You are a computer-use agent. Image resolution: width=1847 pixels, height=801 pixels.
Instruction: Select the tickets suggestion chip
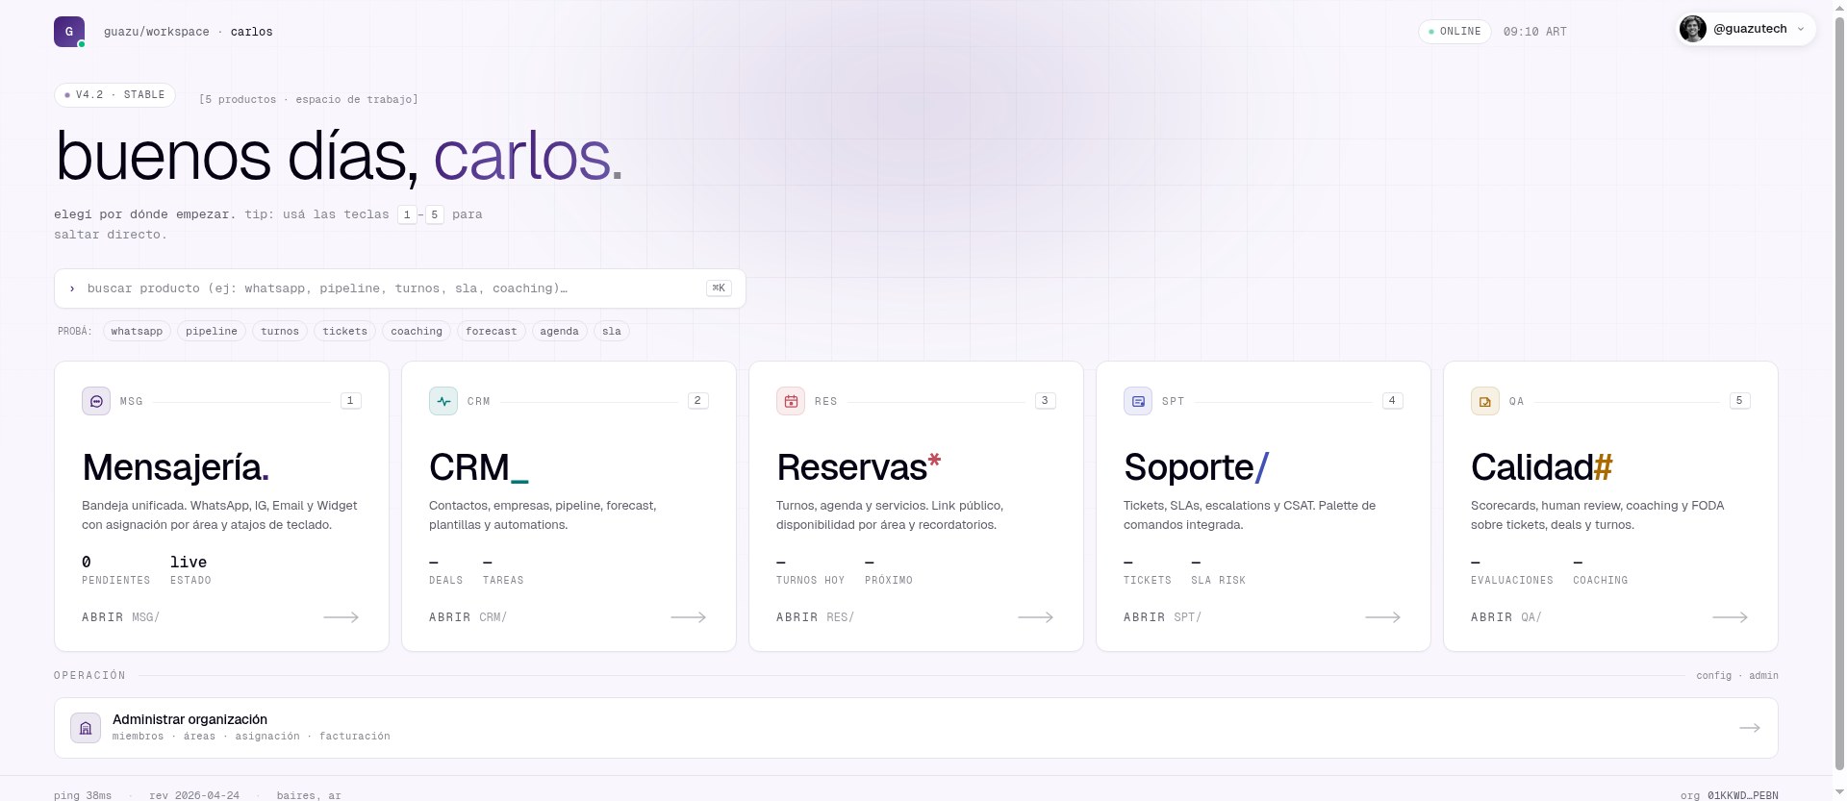[x=345, y=331]
